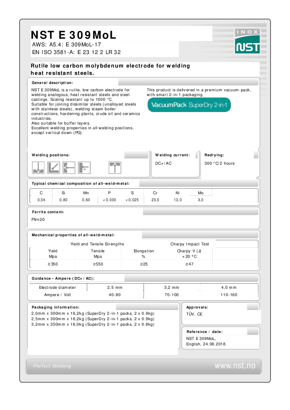Select the Charpy value ≥47
This screenshot has width=290, height=410.
coord(189,264)
